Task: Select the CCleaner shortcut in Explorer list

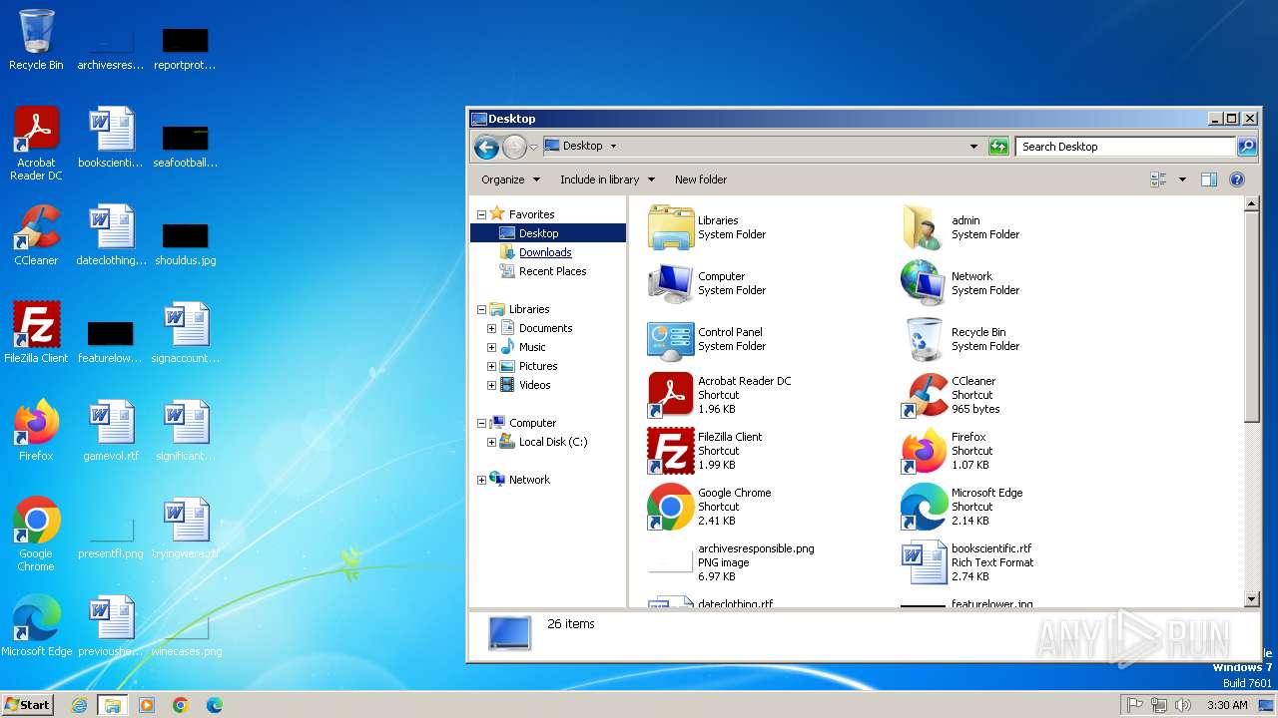Action: 950,395
